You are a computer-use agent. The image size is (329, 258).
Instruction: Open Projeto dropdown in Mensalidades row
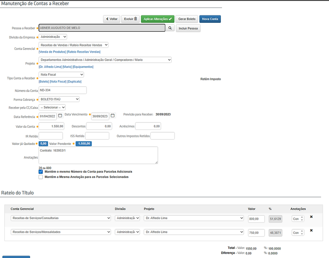[x=194, y=232]
